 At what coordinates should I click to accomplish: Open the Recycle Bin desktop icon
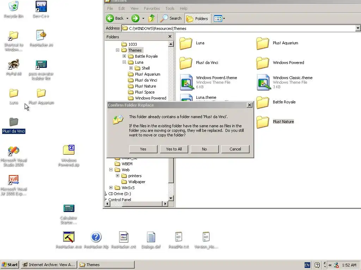(14, 6)
